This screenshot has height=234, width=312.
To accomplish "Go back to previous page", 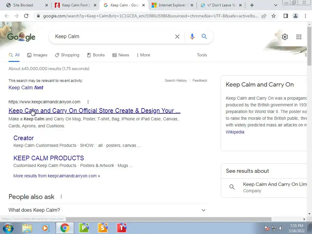I will [7, 16].
